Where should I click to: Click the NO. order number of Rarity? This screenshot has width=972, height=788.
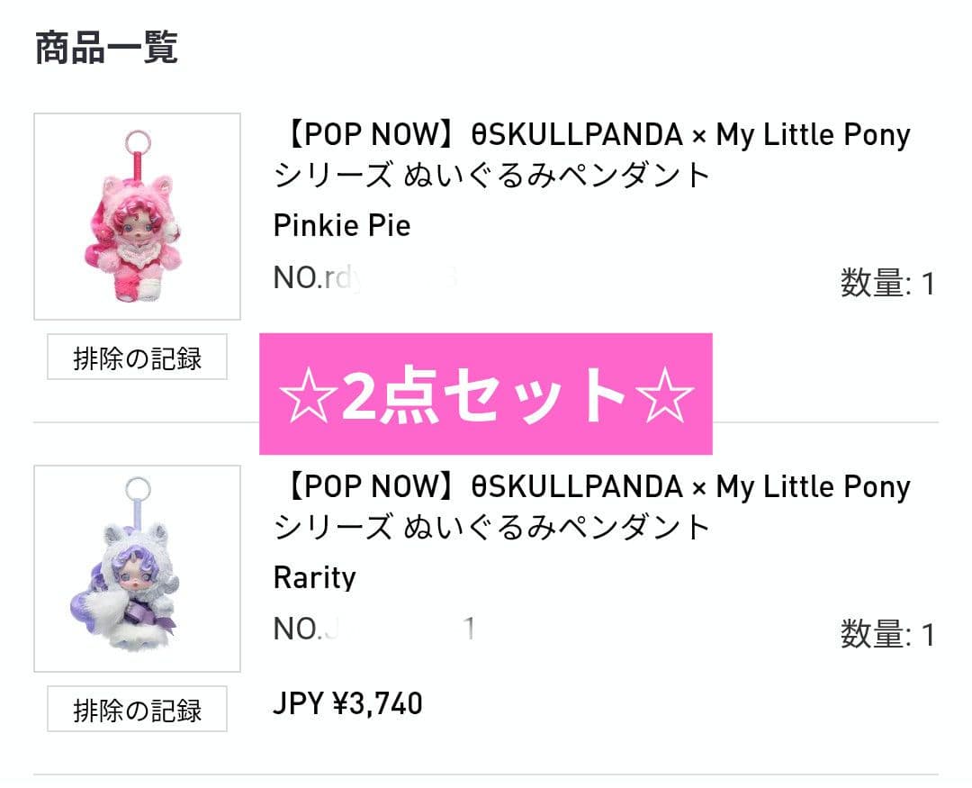360,629
